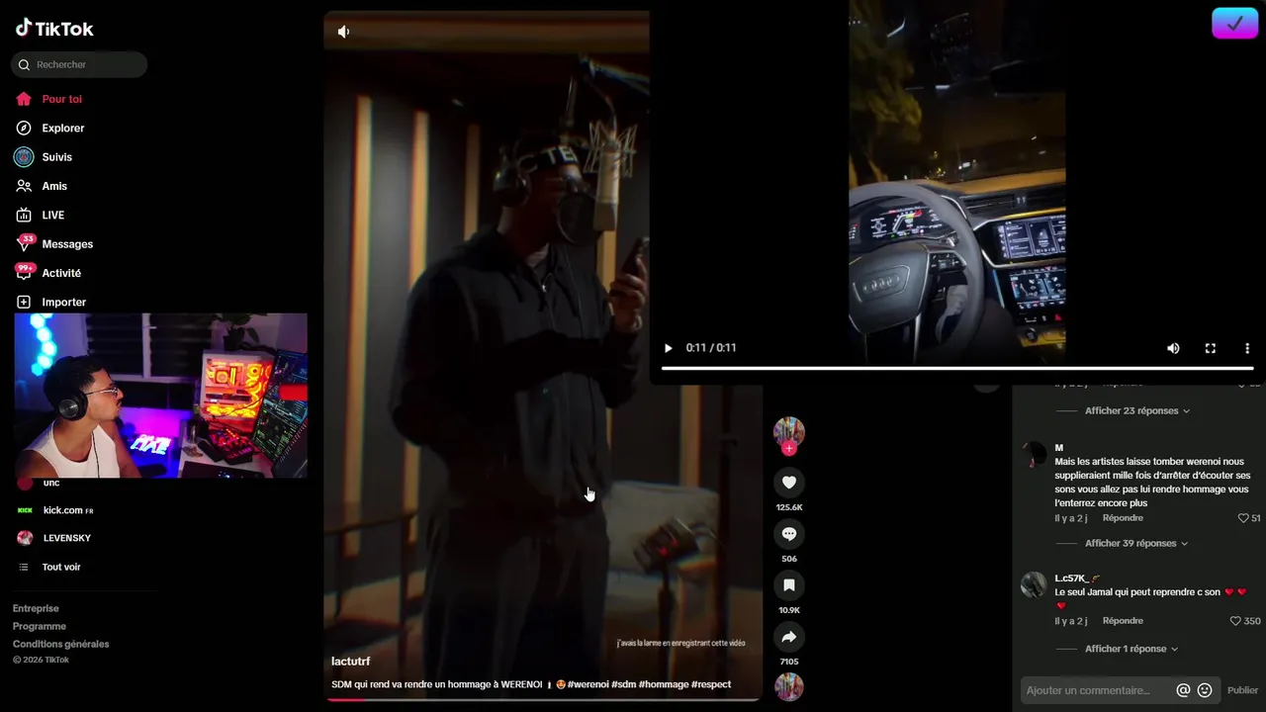1266x712 pixels.
Task: Expand the Programme footer section
Action: tap(40, 626)
